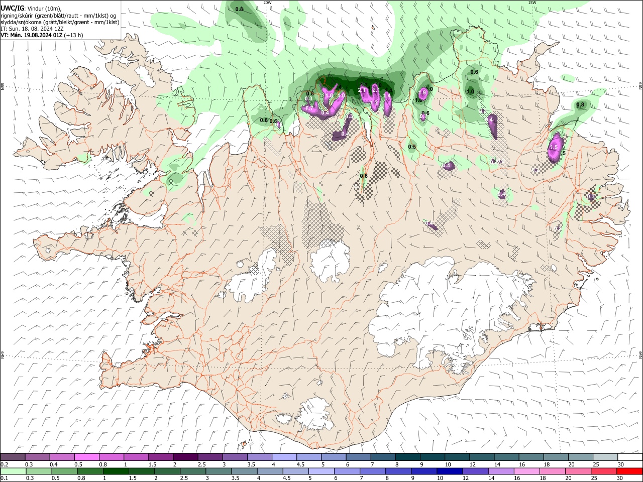Select the medium green 0.8 rain legend swatch
The height and width of the screenshot is (482, 643).
tap(90, 471)
